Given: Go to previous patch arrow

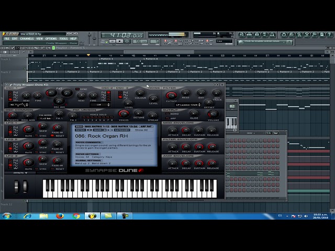Looking at the screenshot, I should click(x=87, y=130).
